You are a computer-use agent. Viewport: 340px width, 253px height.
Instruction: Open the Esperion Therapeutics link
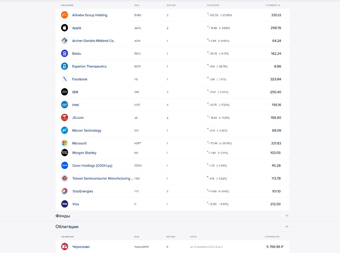[x=90, y=66]
